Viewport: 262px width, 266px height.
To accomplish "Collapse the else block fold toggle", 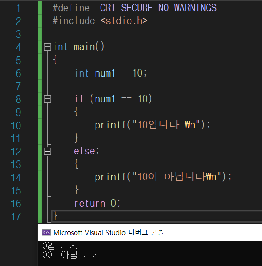I will pyautogui.click(x=47, y=151).
